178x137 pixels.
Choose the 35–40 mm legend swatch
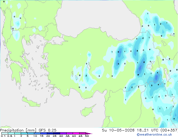70,133
